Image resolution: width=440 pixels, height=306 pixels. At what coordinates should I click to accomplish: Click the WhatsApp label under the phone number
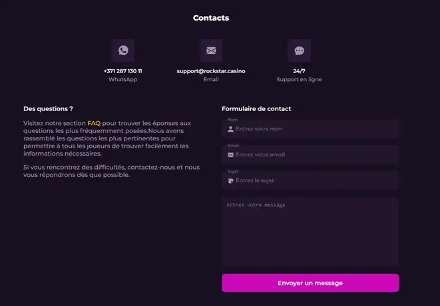click(x=123, y=79)
